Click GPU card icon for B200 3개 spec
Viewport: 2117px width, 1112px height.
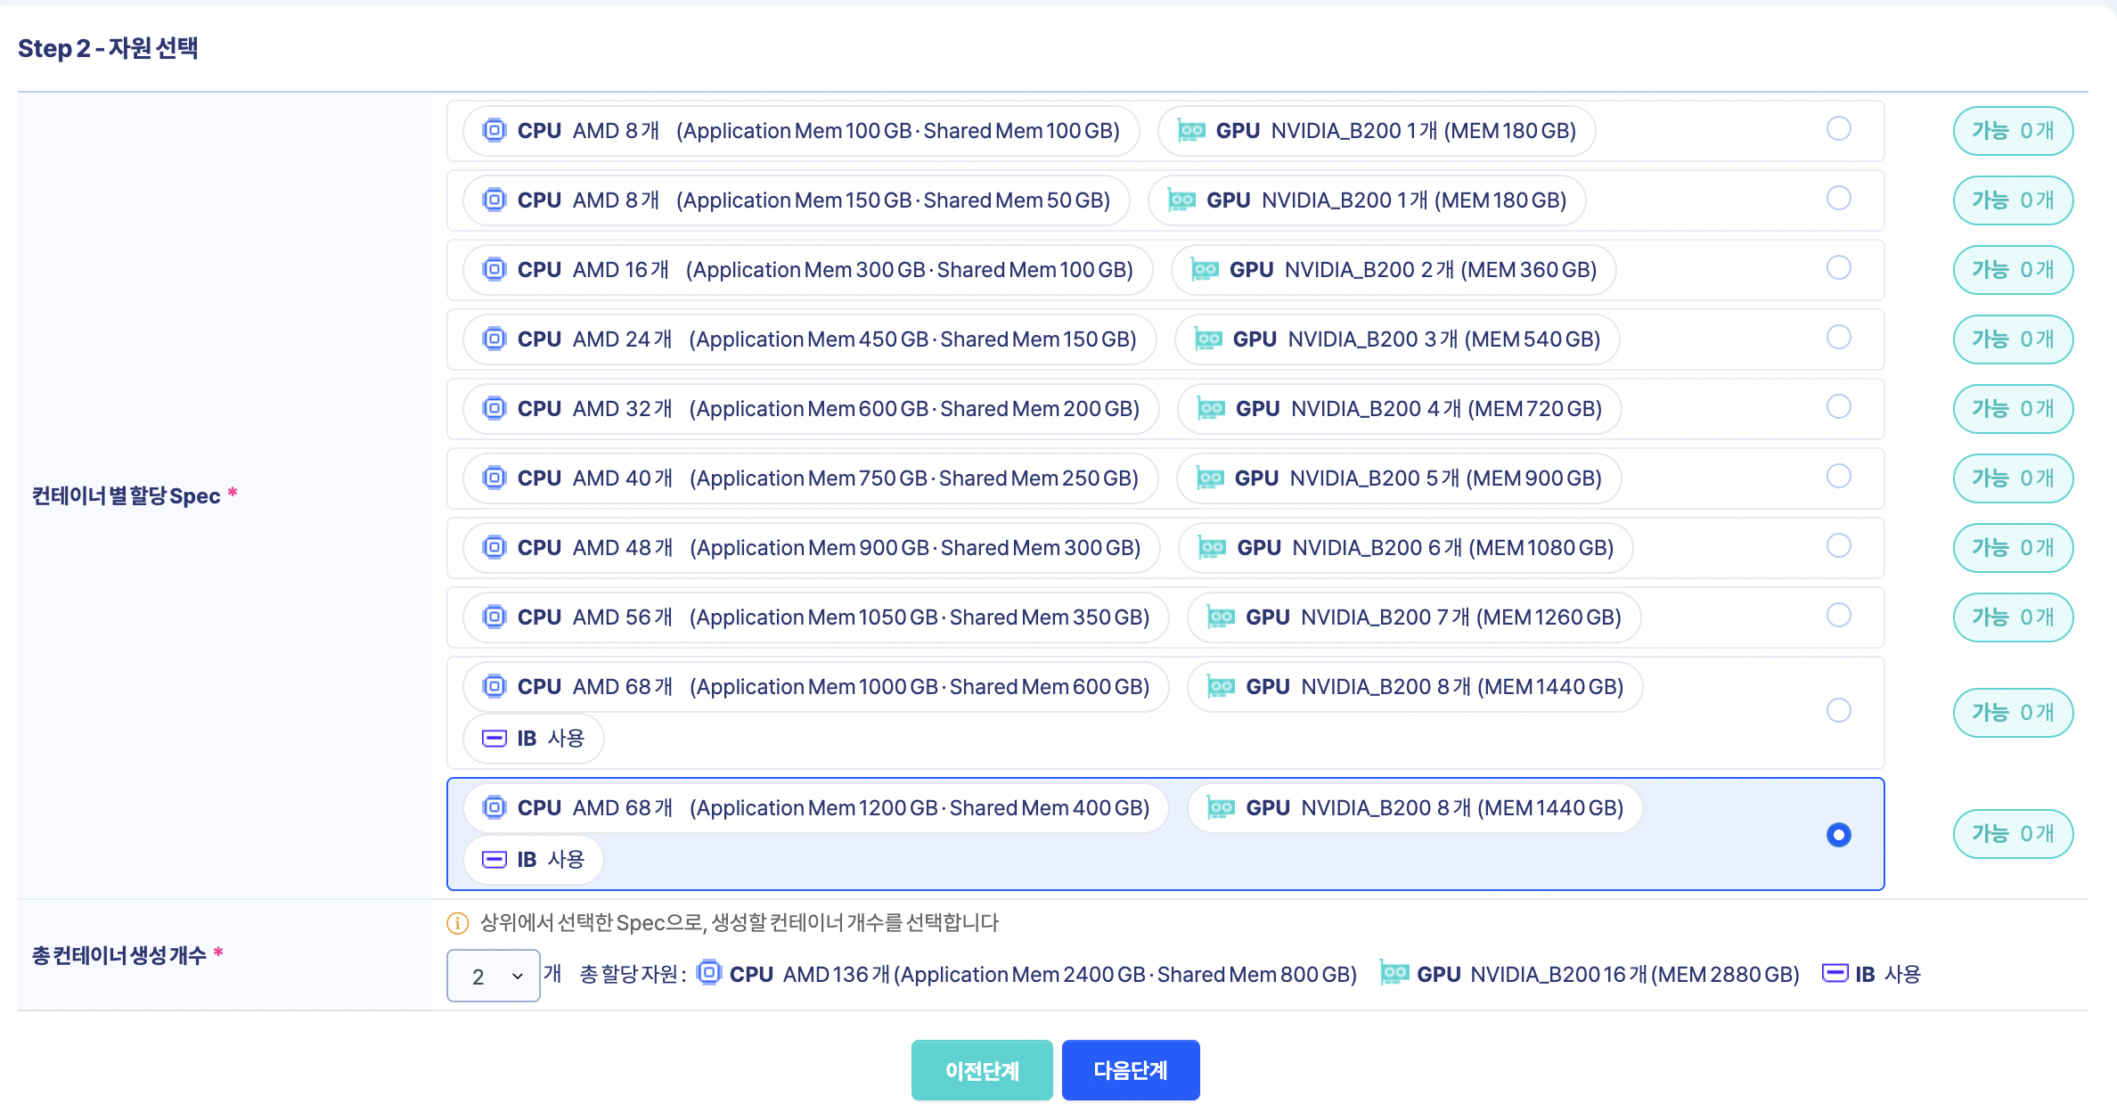[1208, 339]
